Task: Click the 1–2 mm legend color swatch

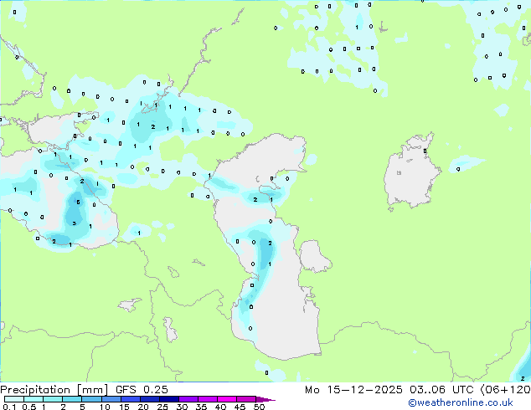Action: 53,399
